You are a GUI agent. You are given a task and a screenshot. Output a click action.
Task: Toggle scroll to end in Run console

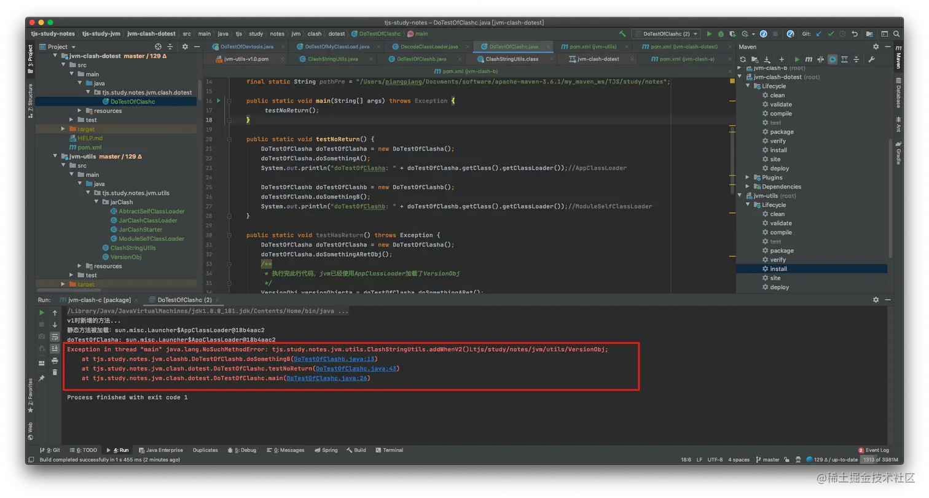[55, 348]
